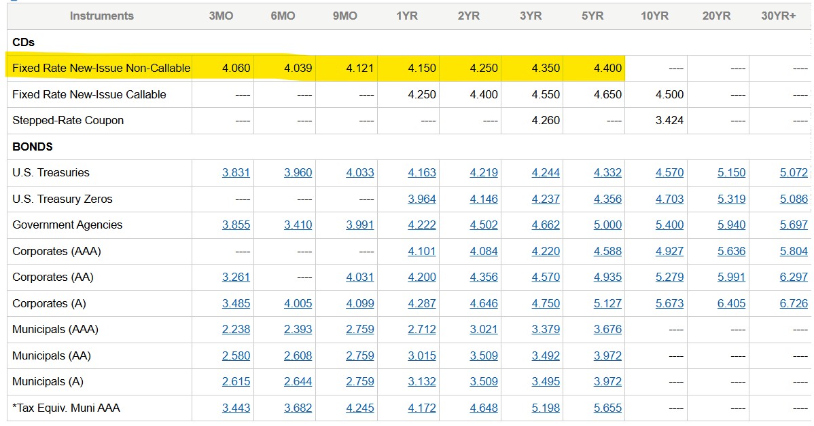The image size is (814, 426).
Task: Open Corporates (AA) 5YR yield 4.935
Action: pos(607,277)
